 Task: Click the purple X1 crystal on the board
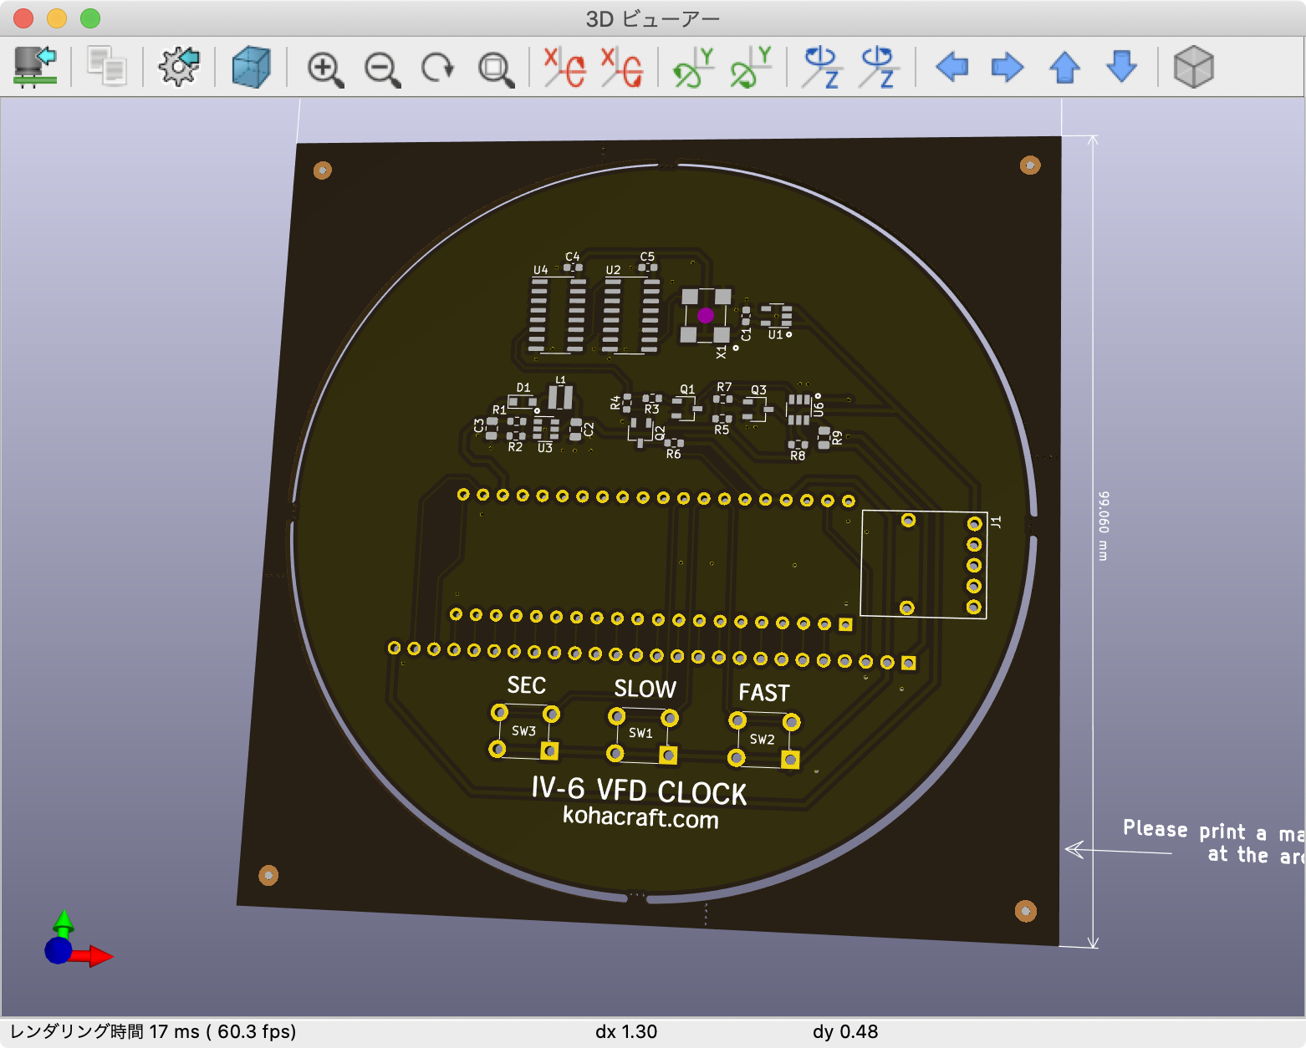[x=706, y=315]
